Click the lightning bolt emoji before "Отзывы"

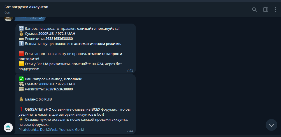tap(21, 120)
